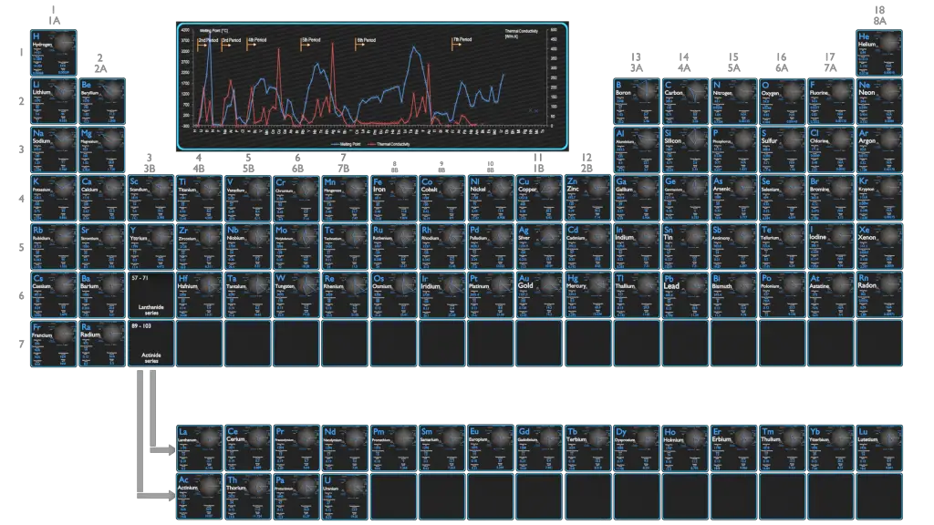Image resolution: width=934 pixels, height=525 pixels.
Task: Click the period 7 row label
Action: pyautogui.click(x=20, y=344)
